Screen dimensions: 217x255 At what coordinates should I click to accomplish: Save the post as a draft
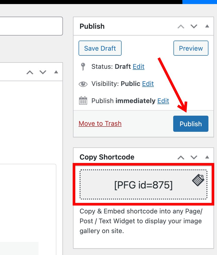tap(100, 48)
